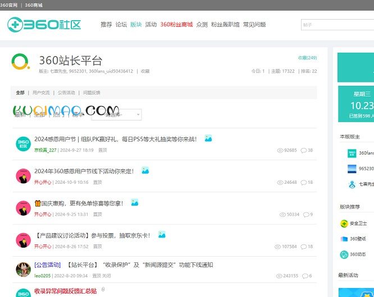Open the 活动 nav item
The height and width of the screenshot is (297, 374).
(x=151, y=25)
